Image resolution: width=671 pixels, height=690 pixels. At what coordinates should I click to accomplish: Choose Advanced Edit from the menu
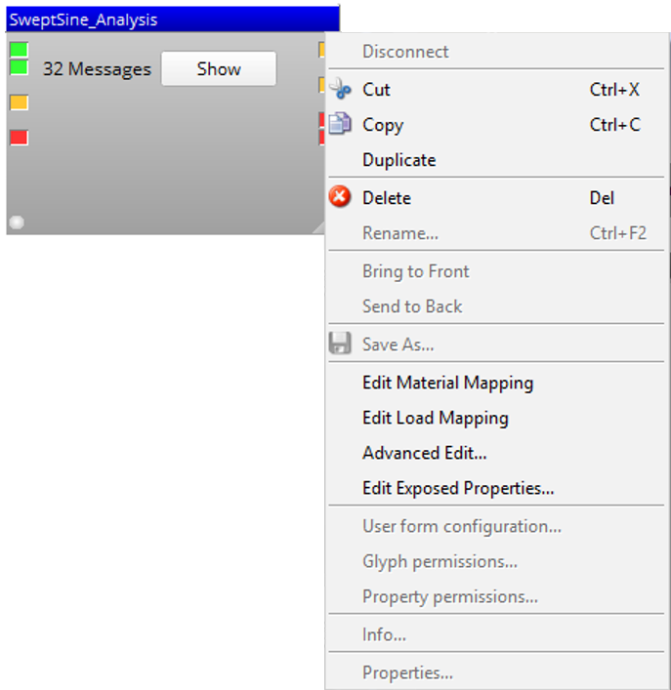point(424,453)
